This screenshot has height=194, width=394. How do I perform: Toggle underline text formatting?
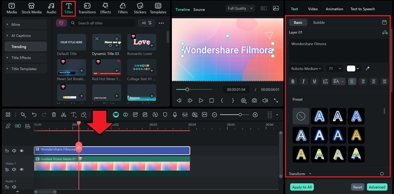pyautogui.click(x=314, y=81)
